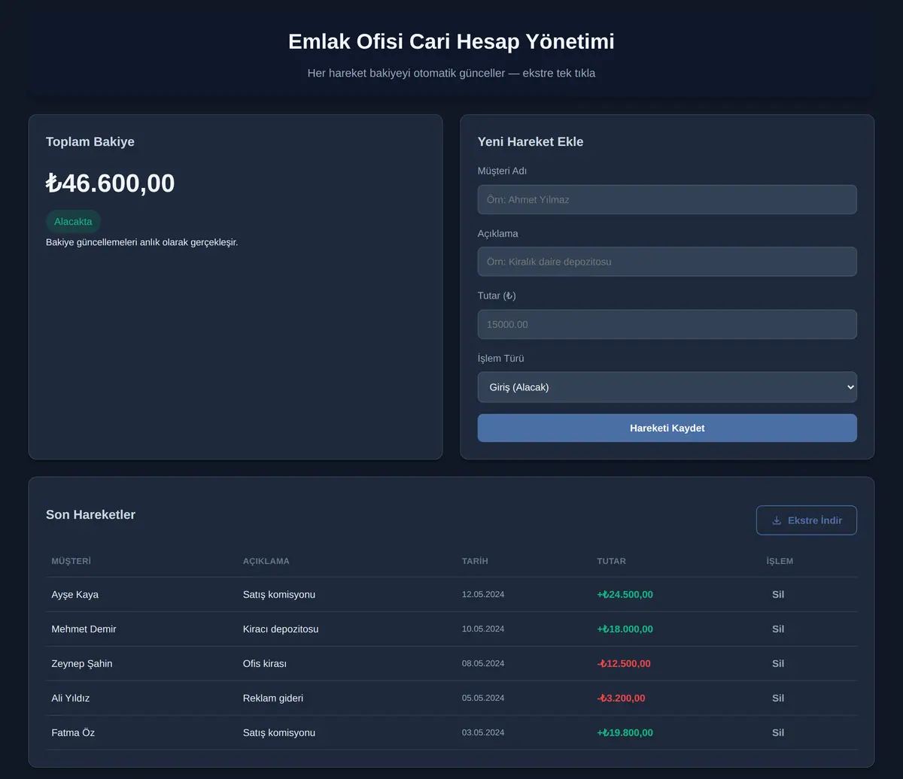Click the Alacakta status badge

pos(73,222)
